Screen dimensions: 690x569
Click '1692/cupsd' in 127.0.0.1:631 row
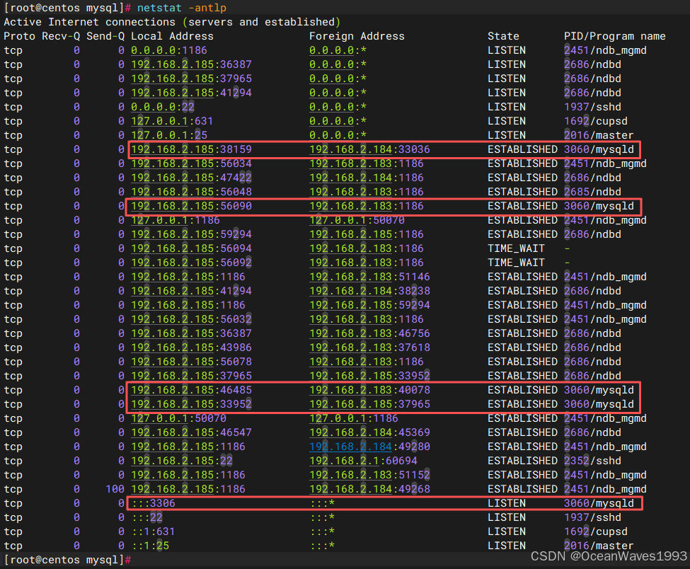tap(596, 121)
